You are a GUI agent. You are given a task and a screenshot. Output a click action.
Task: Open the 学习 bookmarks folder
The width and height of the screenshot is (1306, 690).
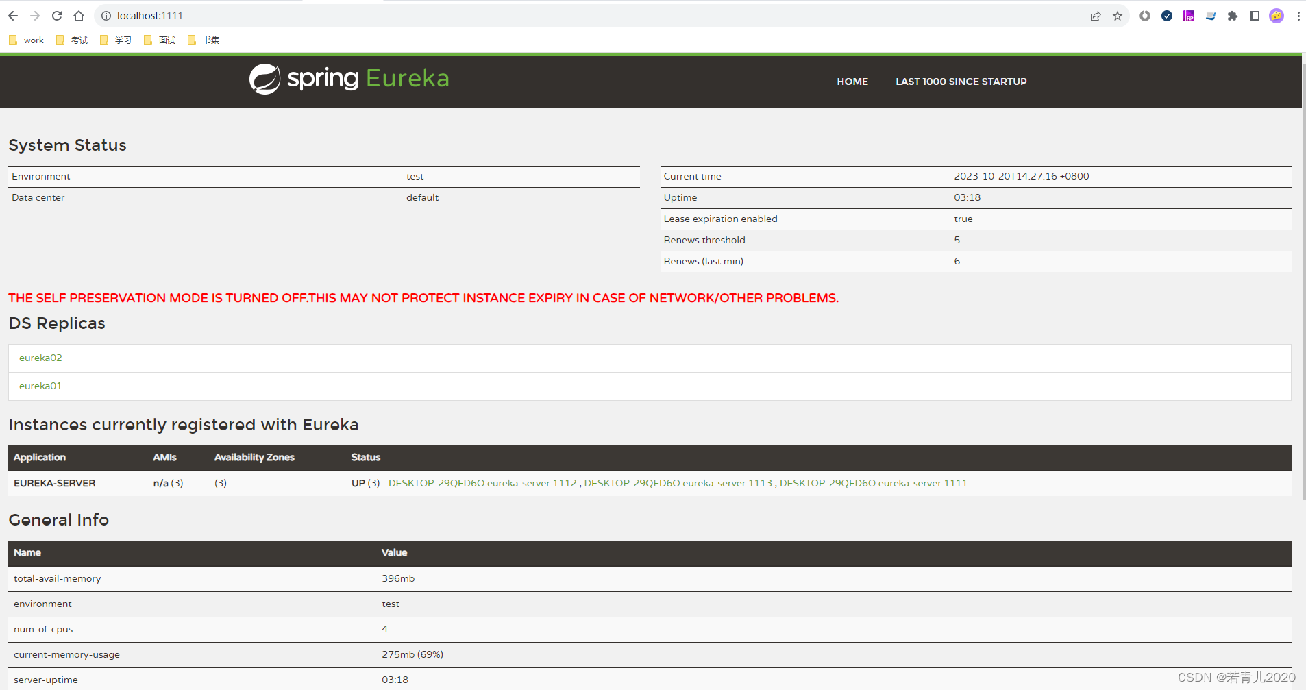point(116,40)
